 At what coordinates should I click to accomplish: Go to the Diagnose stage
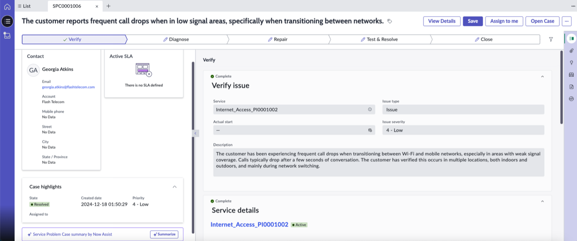176,39
